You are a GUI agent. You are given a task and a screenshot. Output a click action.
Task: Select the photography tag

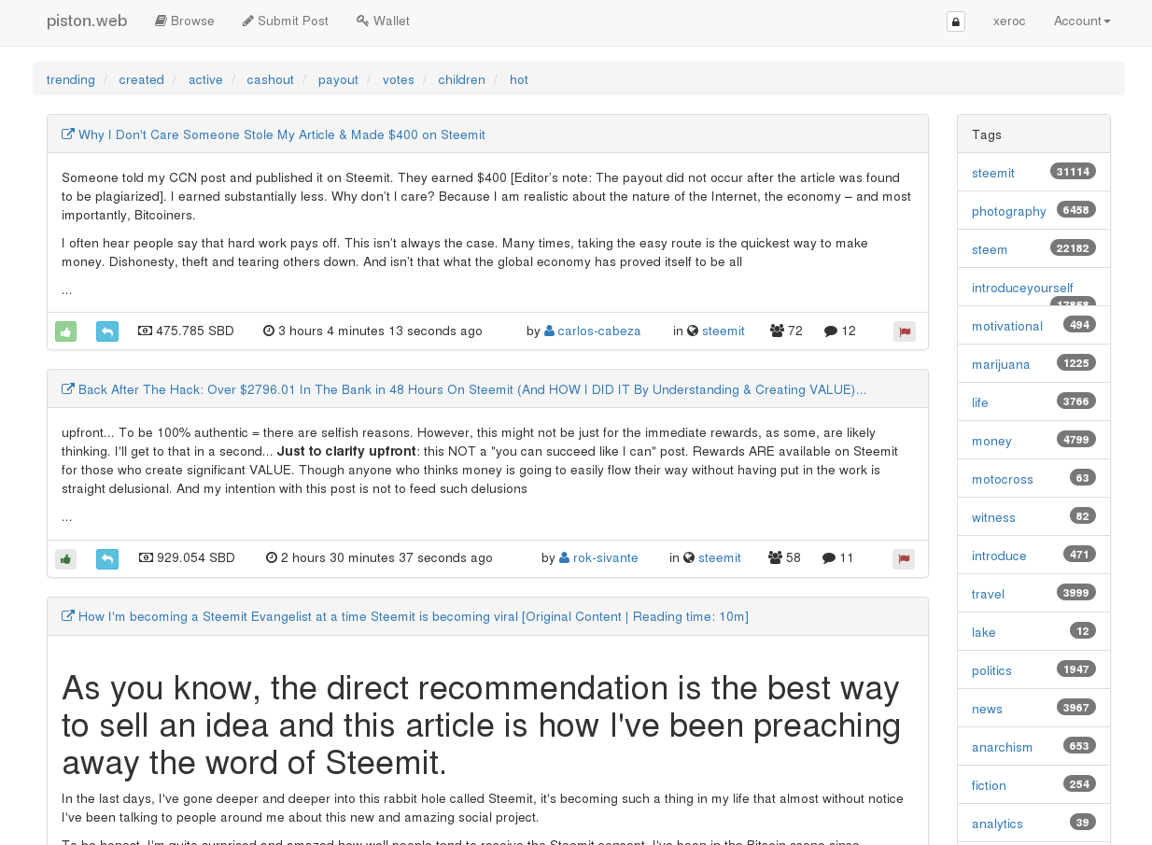tap(1009, 211)
